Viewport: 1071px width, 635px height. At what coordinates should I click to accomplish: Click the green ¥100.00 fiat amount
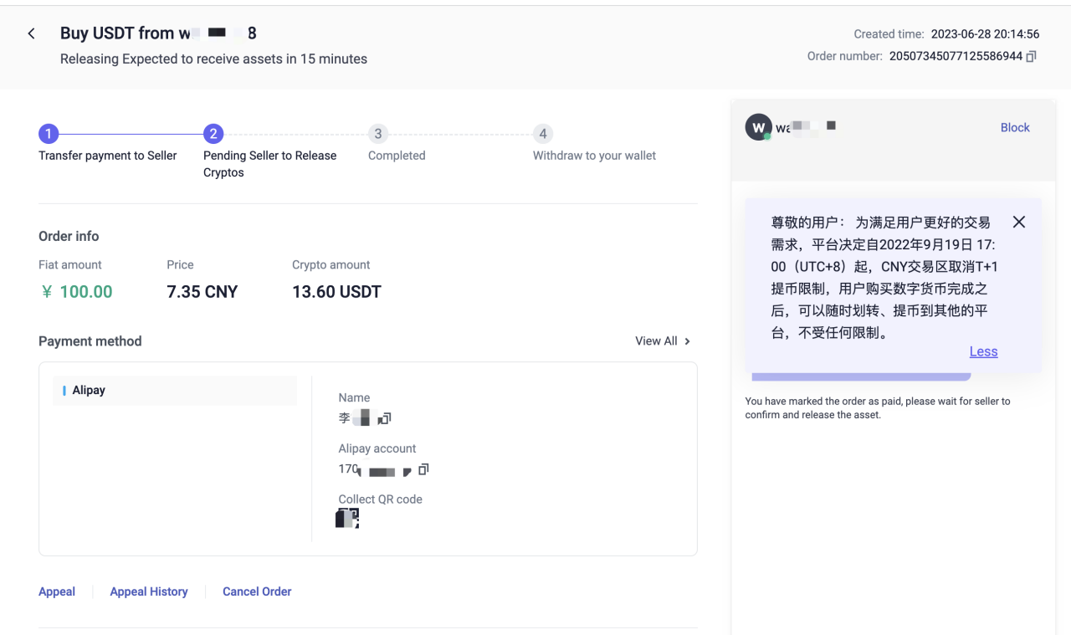pos(76,292)
